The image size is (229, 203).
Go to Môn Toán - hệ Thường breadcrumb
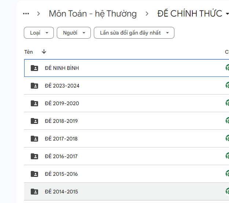(x=93, y=14)
